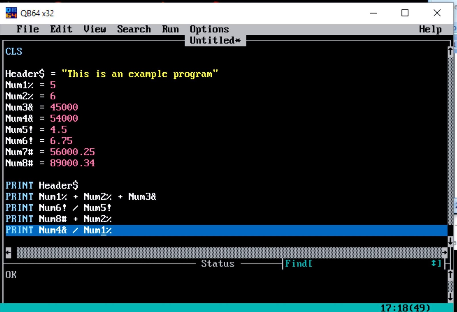Click the right arrow of the horizontal scrollbar
Viewport: 457px width, 312px height.
point(445,252)
